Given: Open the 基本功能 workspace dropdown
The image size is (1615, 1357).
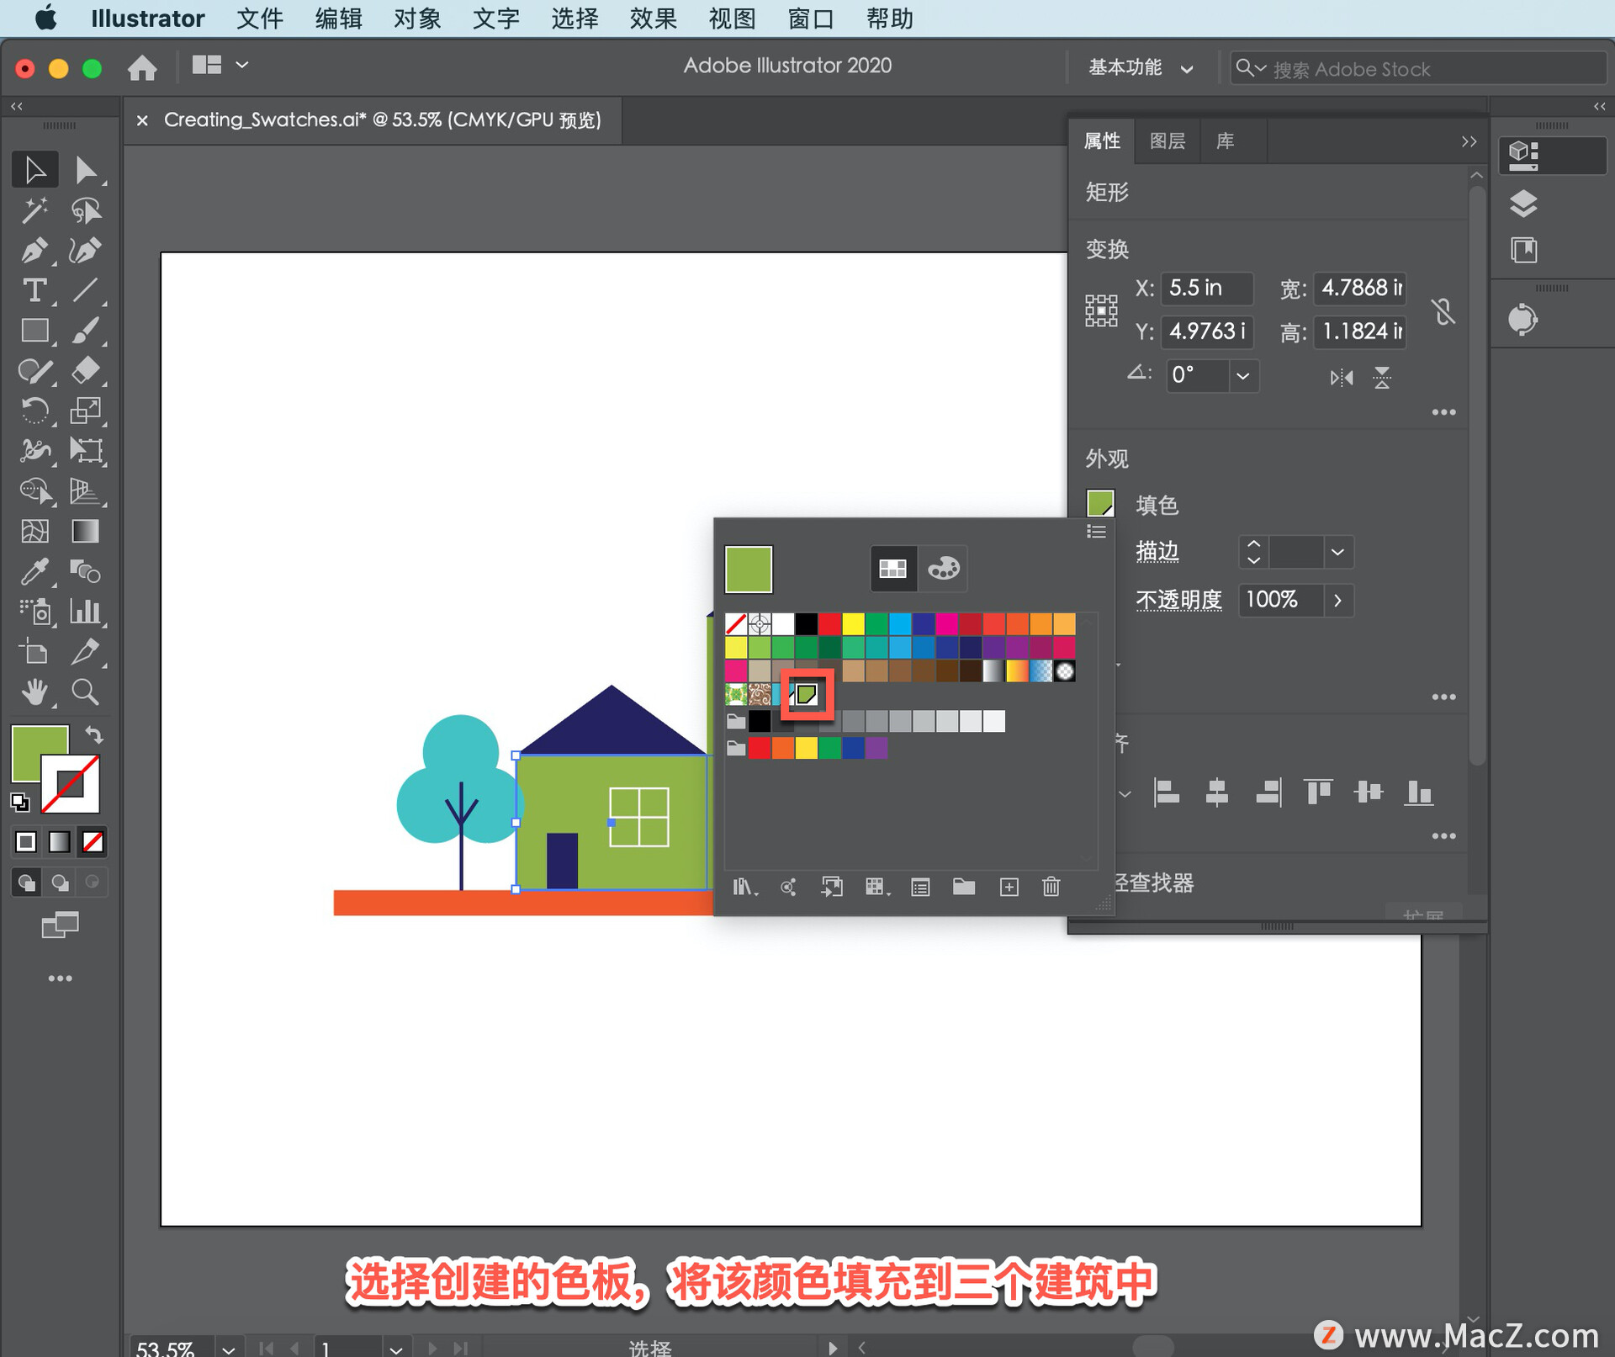Looking at the screenshot, I should (x=1141, y=68).
